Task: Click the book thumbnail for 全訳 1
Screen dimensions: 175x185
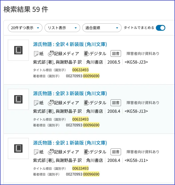Action: (18, 148)
